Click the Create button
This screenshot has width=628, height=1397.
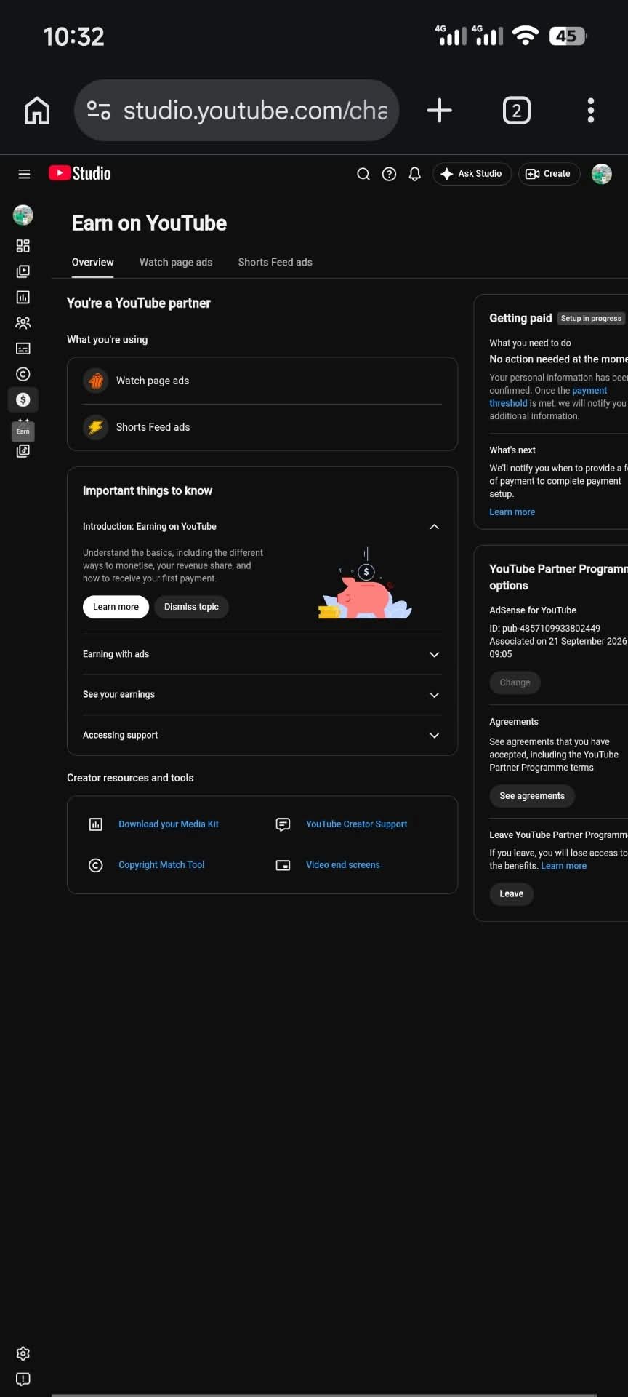[x=549, y=174]
